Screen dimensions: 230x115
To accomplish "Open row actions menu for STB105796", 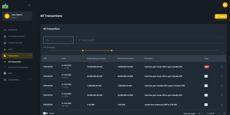I will click(x=222, y=67).
